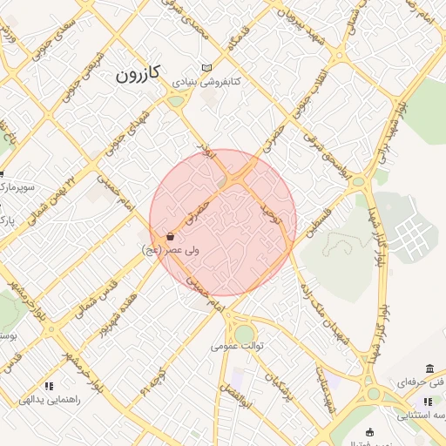
Task: Click the supermarket icon at left edge
Action: pos(1,174)
